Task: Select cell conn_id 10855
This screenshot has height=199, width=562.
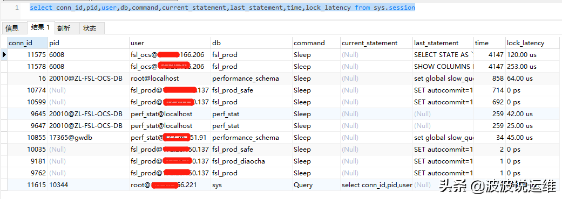Action: pos(28,137)
